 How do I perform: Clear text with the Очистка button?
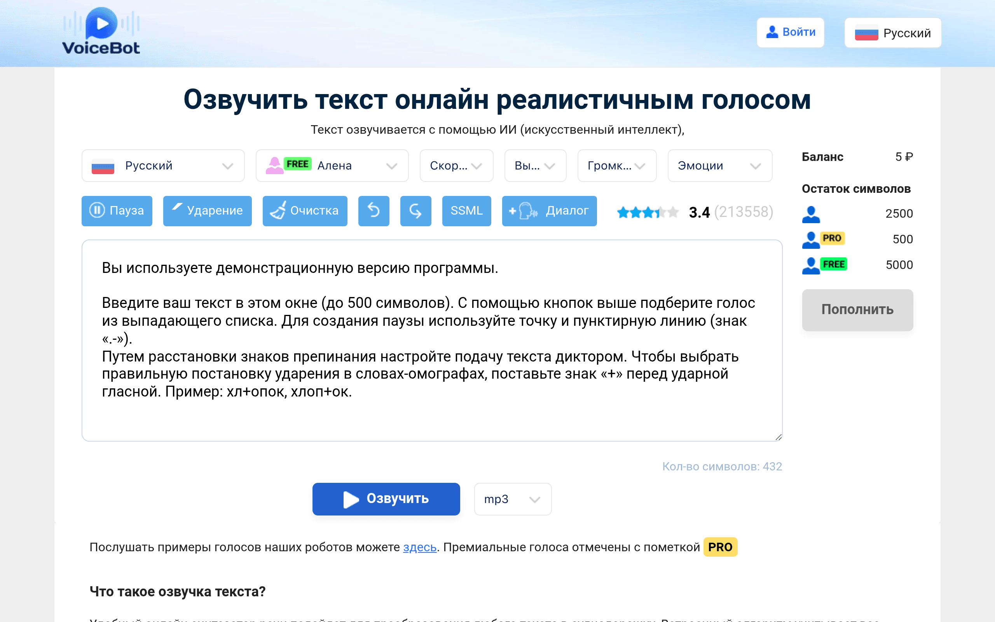pyautogui.click(x=305, y=211)
